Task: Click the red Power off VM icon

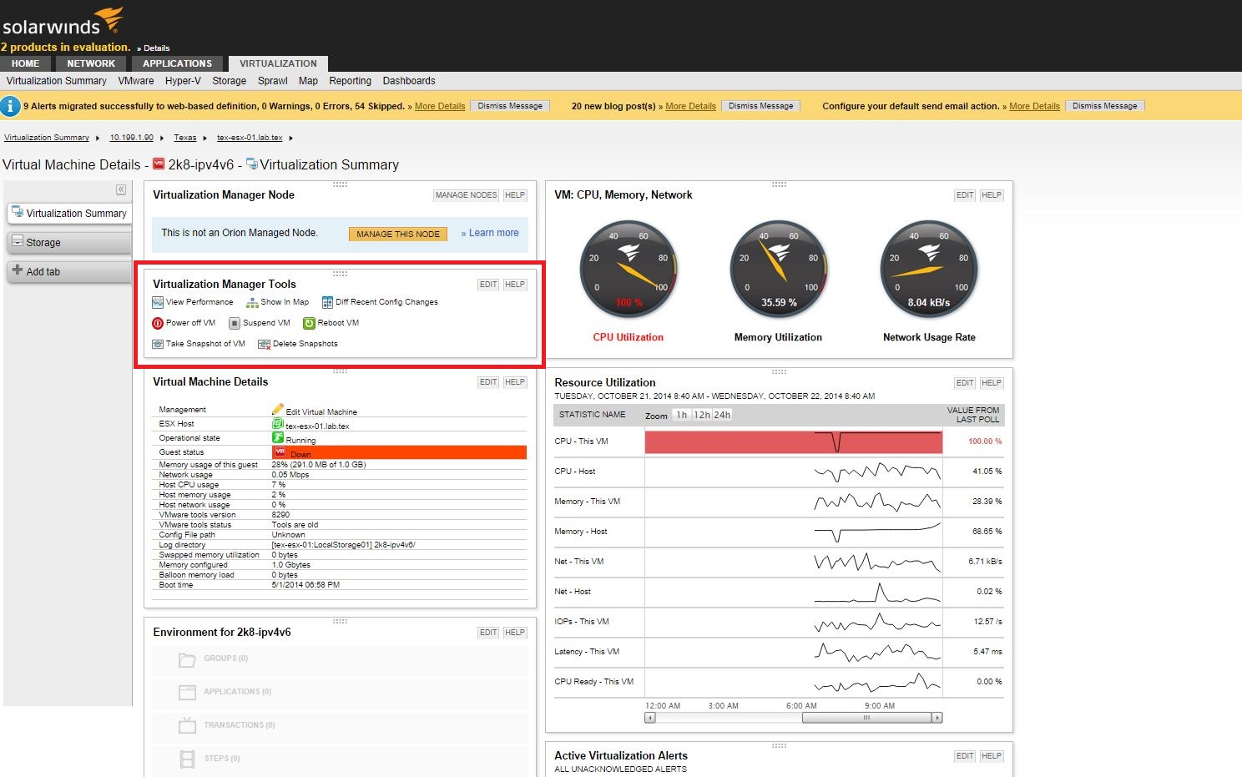Action: (x=158, y=323)
